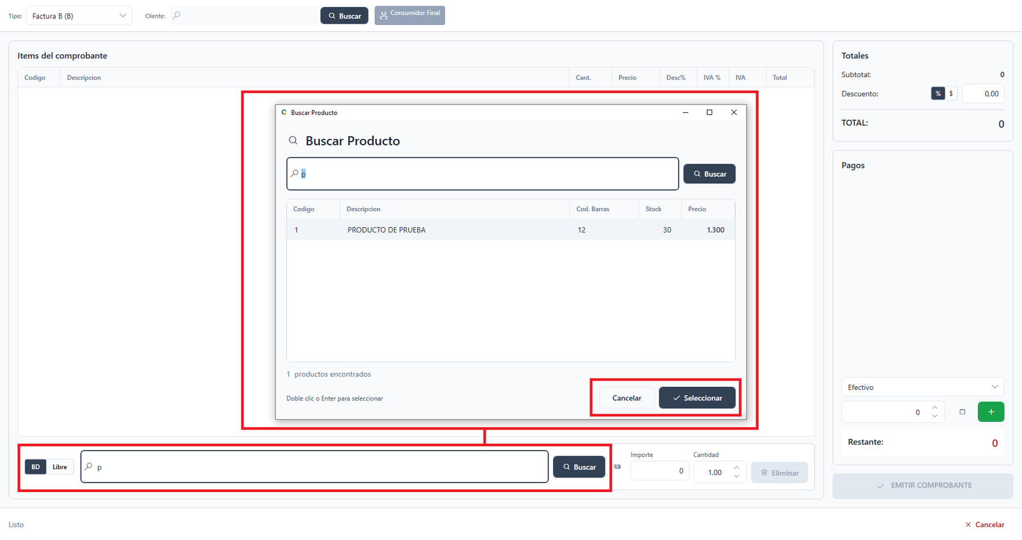1022x540 pixels.
Task: Toggle dollar amount discount mode
Action: [951, 93]
